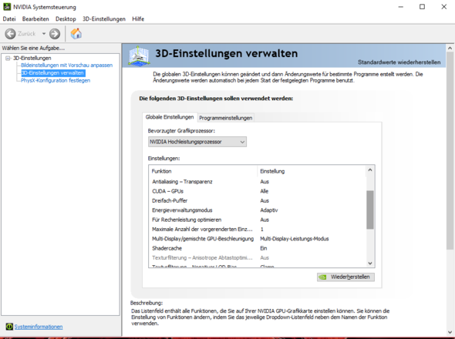Select the CUDA – GPUs row

(x=258, y=191)
